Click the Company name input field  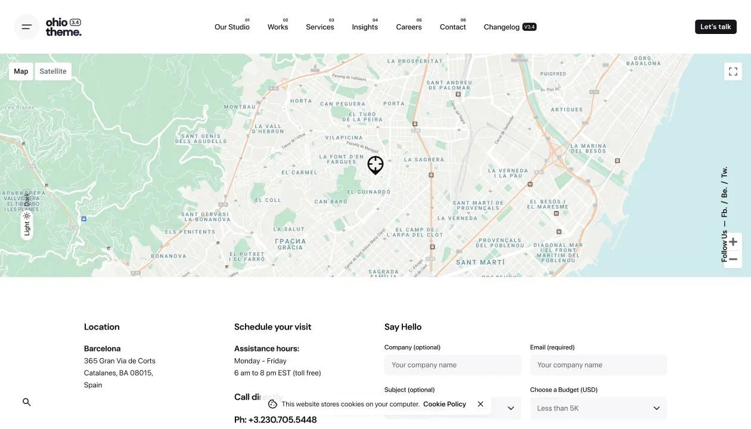click(x=452, y=365)
